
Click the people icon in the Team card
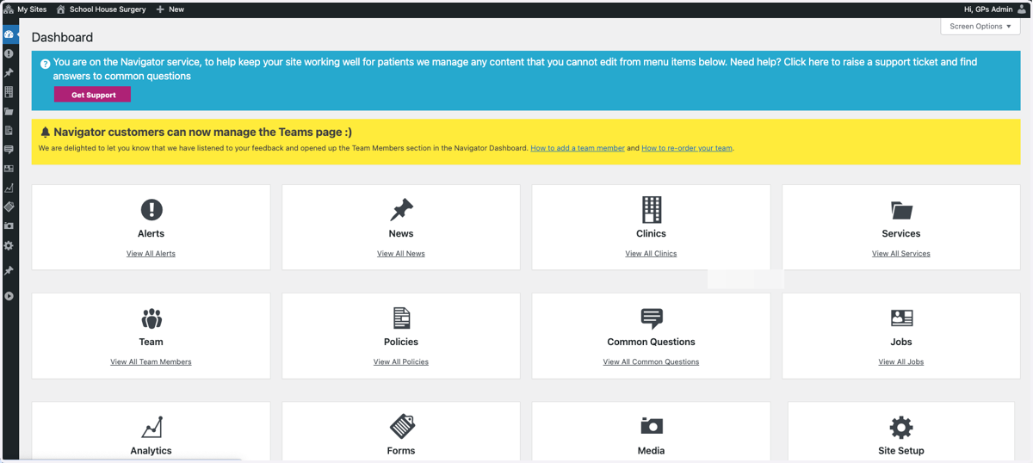point(151,318)
